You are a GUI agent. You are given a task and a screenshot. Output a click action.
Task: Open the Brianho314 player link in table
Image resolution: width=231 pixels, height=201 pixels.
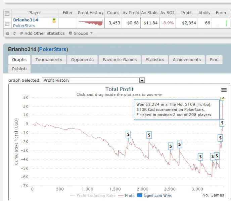coord(26,20)
